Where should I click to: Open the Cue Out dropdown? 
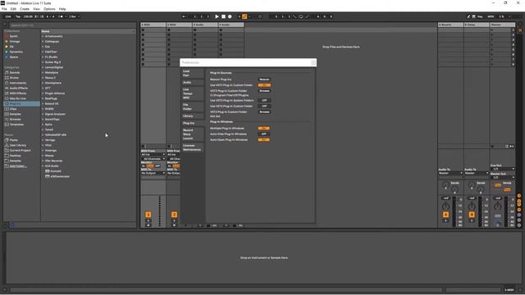tap(503, 169)
